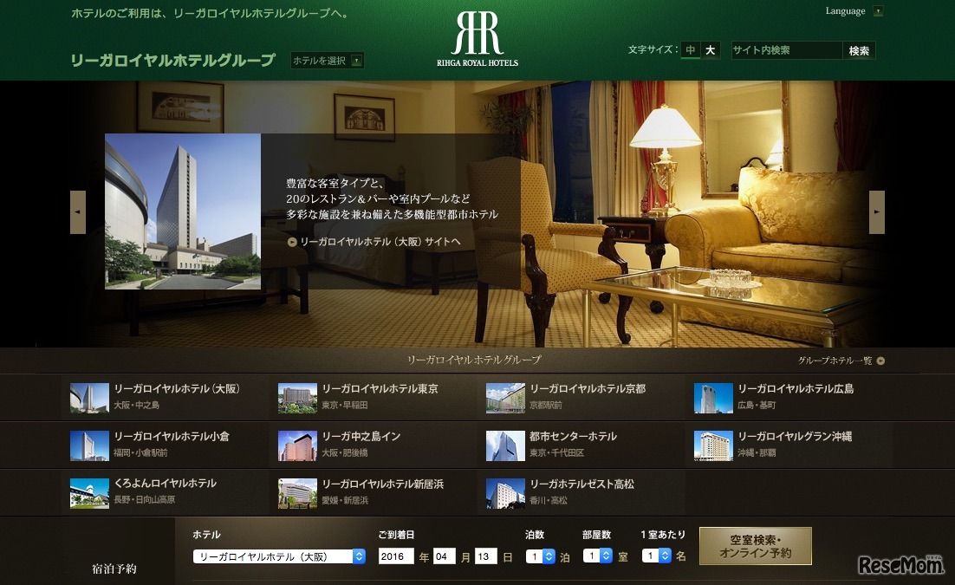
Task: Click リーガ中之島イン thumbnail image
Action: 297,445
